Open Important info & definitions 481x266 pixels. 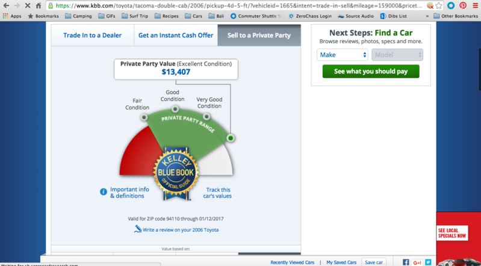click(129, 193)
